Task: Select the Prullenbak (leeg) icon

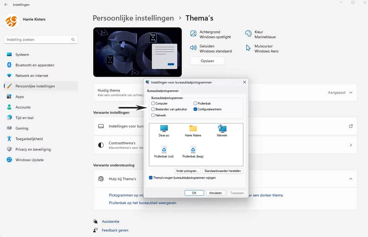Action: 193,152
